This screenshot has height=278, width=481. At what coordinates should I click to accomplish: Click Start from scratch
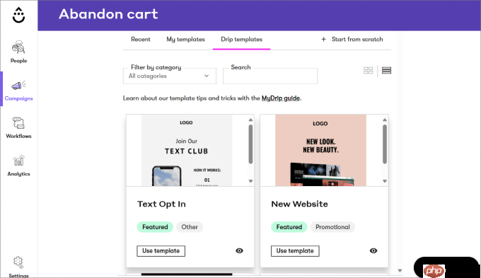tap(357, 40)
